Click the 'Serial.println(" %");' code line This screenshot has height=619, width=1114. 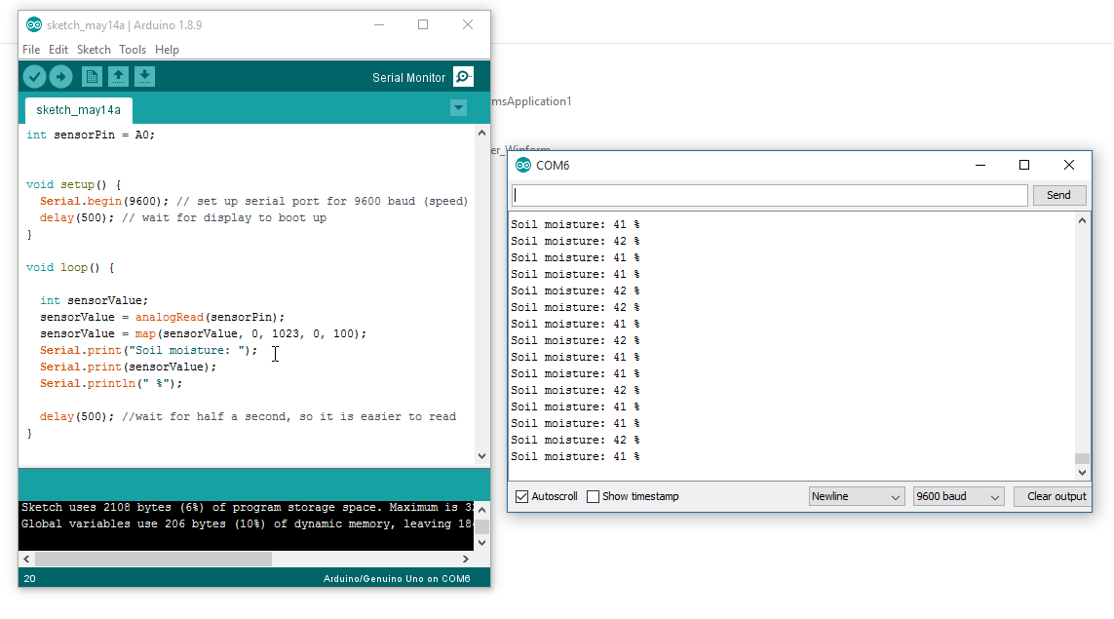coord(111,383)
